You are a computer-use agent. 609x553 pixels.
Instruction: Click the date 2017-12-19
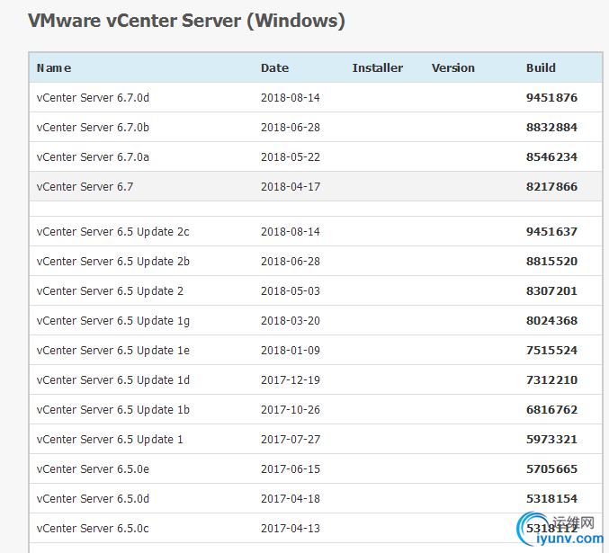pyautogui.click(x=291, y=380)
